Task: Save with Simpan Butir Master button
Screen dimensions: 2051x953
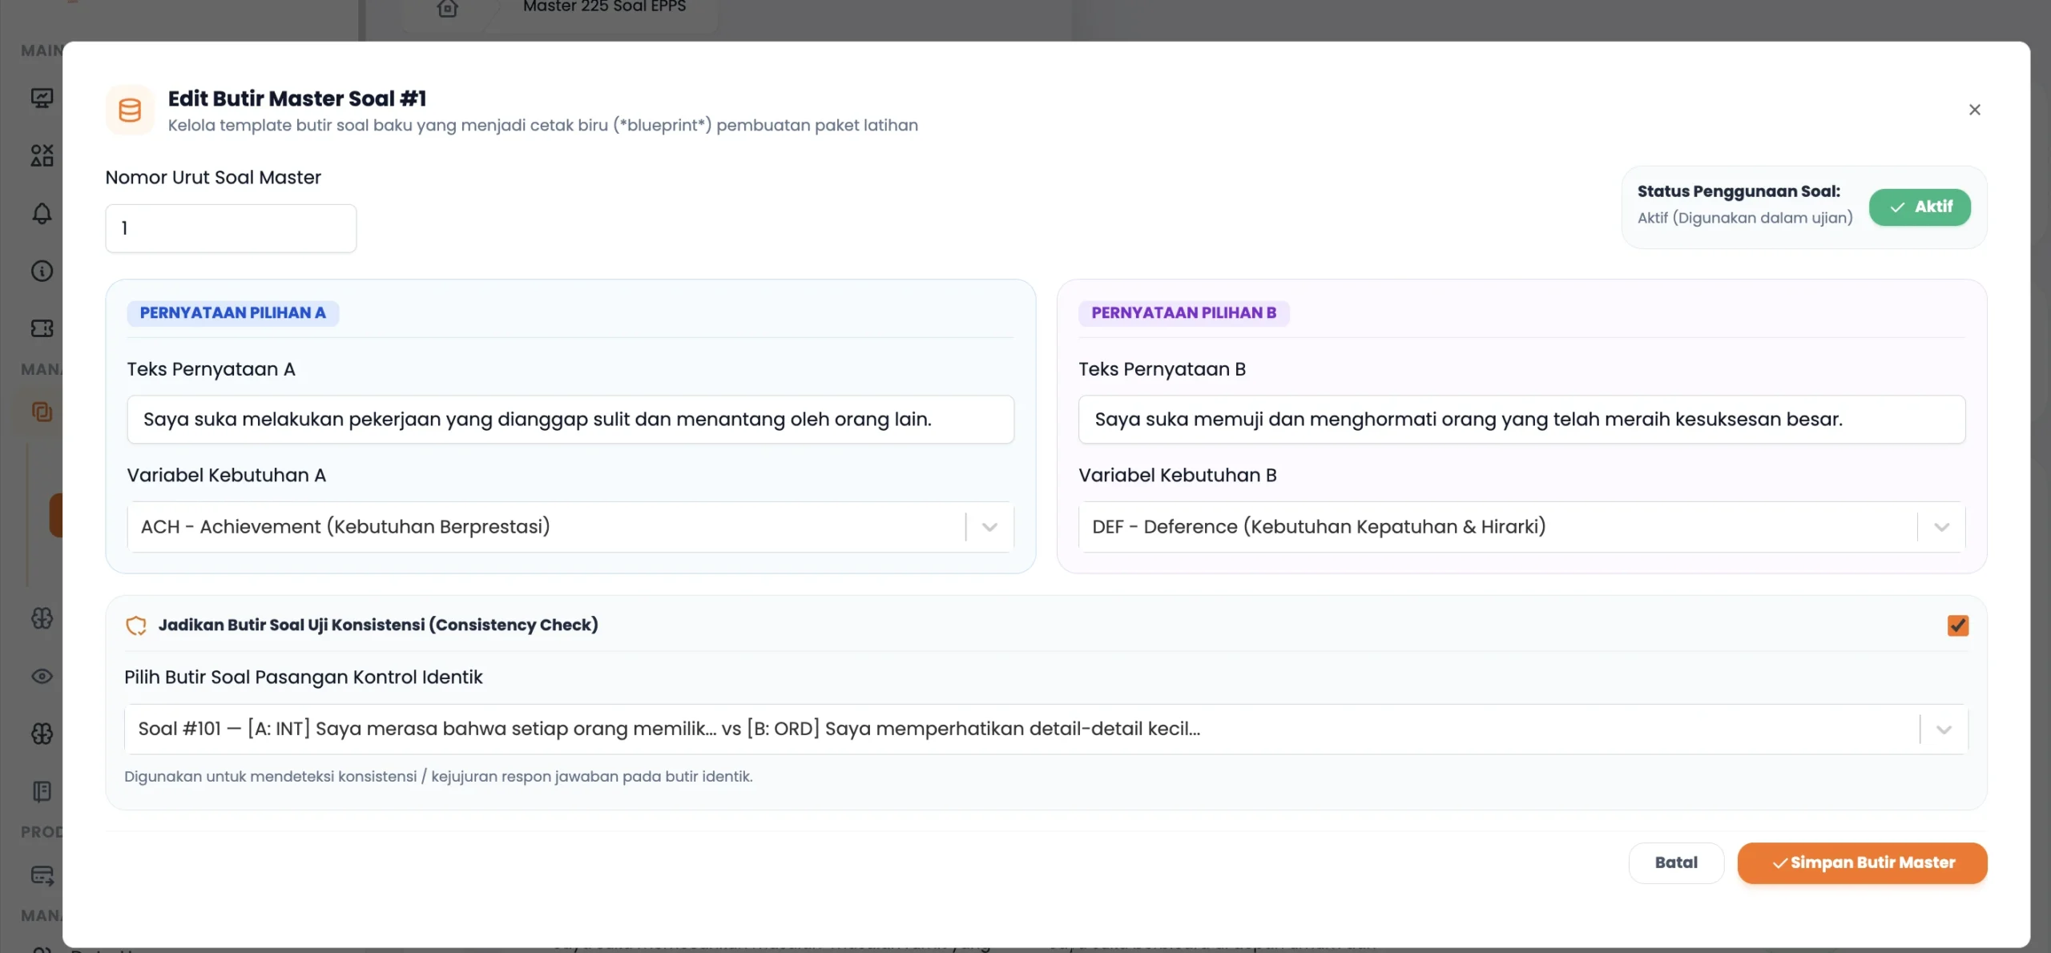Action: click(x=1862, y=863)
